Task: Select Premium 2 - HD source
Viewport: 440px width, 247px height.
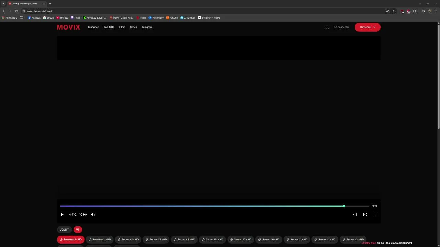Action: (100, 239)
